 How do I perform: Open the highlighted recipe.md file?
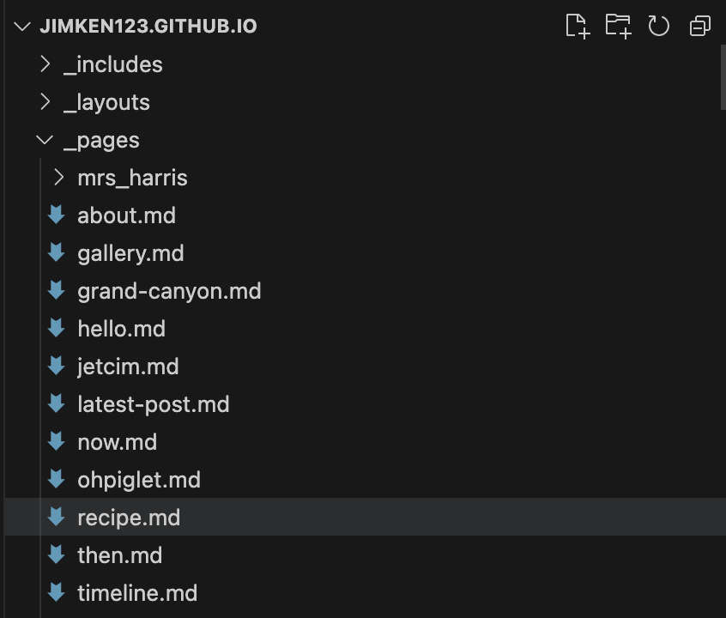coord(129,518)
